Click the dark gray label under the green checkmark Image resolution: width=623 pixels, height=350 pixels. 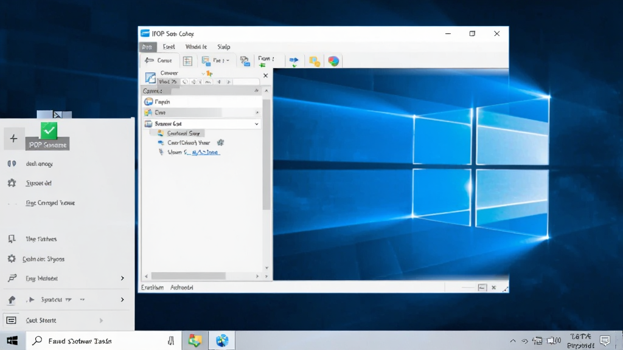point(47,145)
